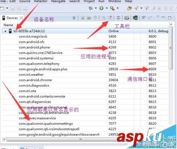Click the green Run play icon
The image size is (177, 149).
pos(101,8)
